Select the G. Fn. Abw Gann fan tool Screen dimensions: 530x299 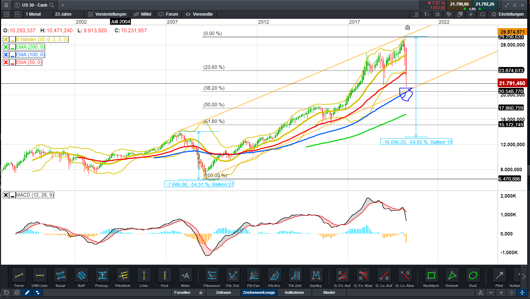point(363,276)
